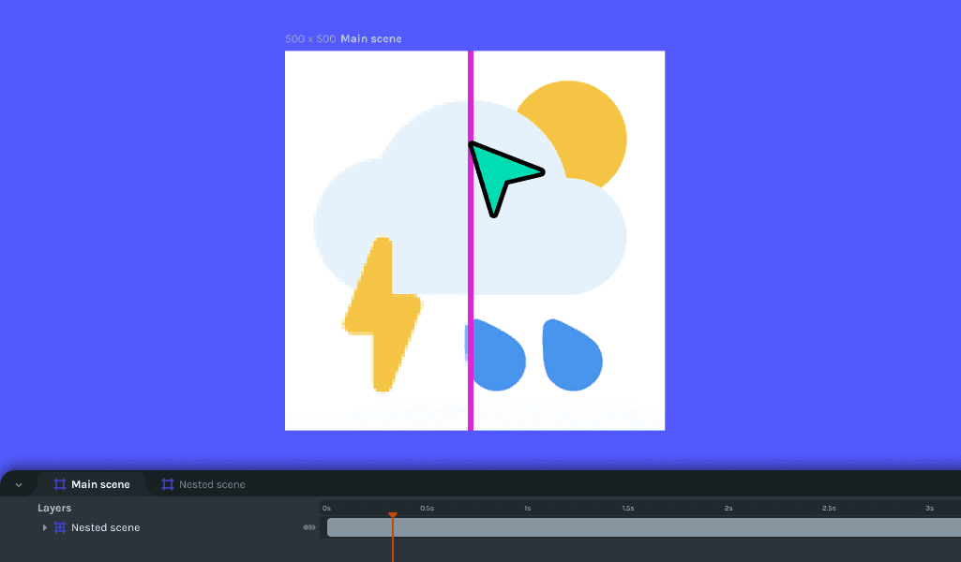Grab the magenta comparison divider line
The height and width of the screenshot is (562, 961).
tap(471, 281)
